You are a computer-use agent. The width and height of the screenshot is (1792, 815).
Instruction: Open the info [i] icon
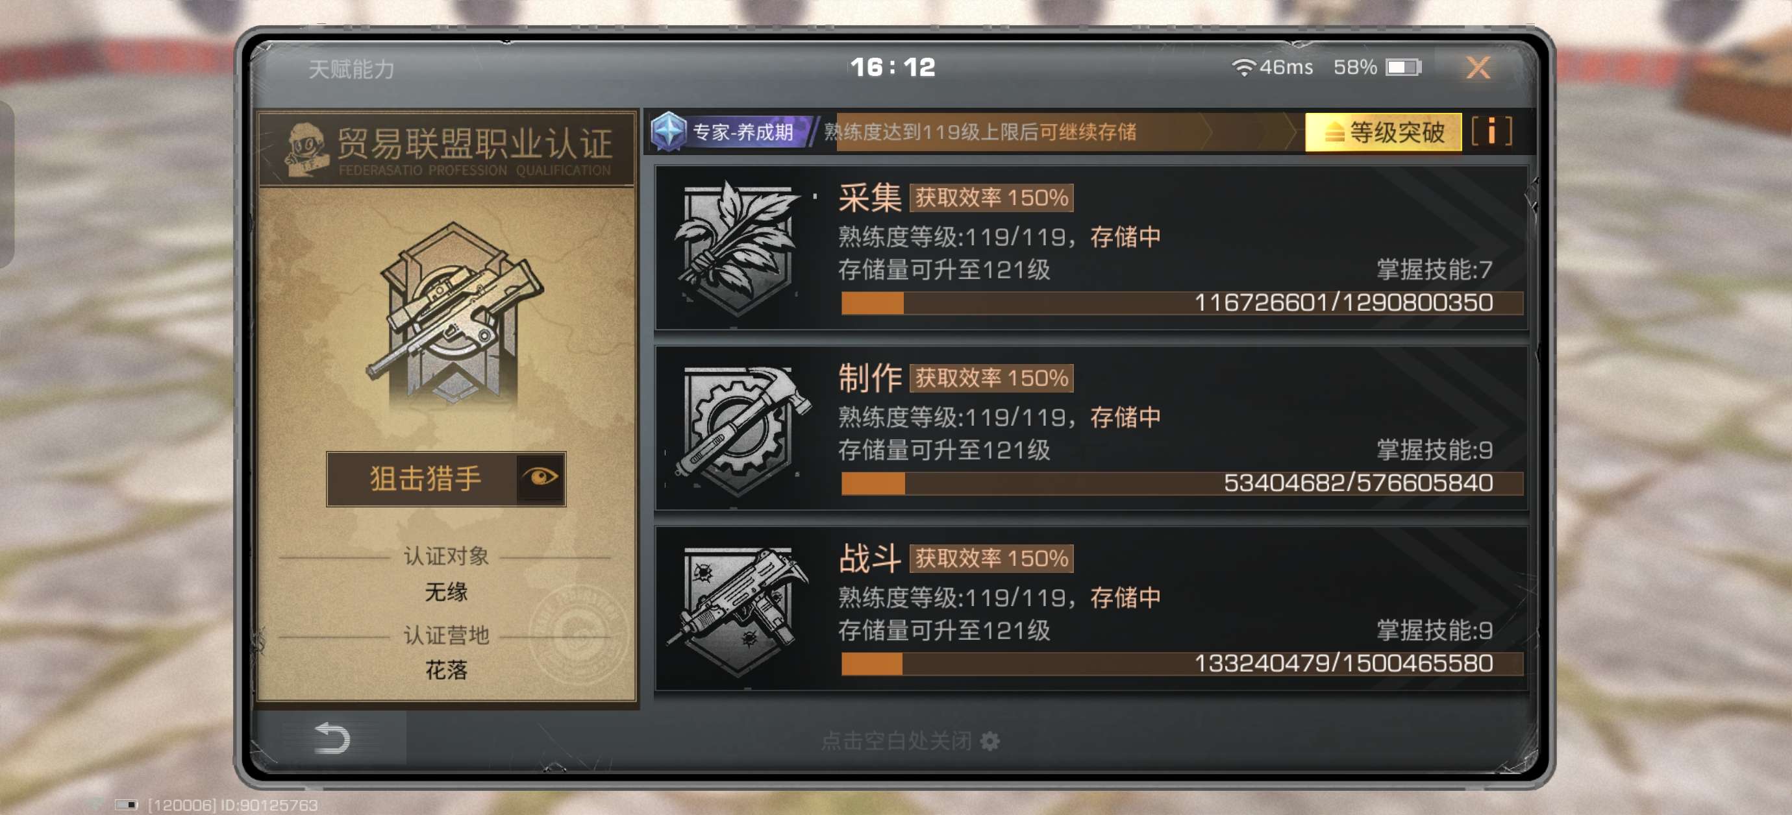tap(1491, 130)
